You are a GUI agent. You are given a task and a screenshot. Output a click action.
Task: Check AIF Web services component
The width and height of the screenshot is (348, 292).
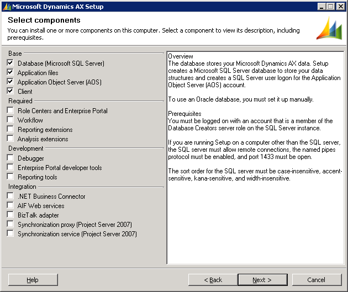(x=10, y=206)
